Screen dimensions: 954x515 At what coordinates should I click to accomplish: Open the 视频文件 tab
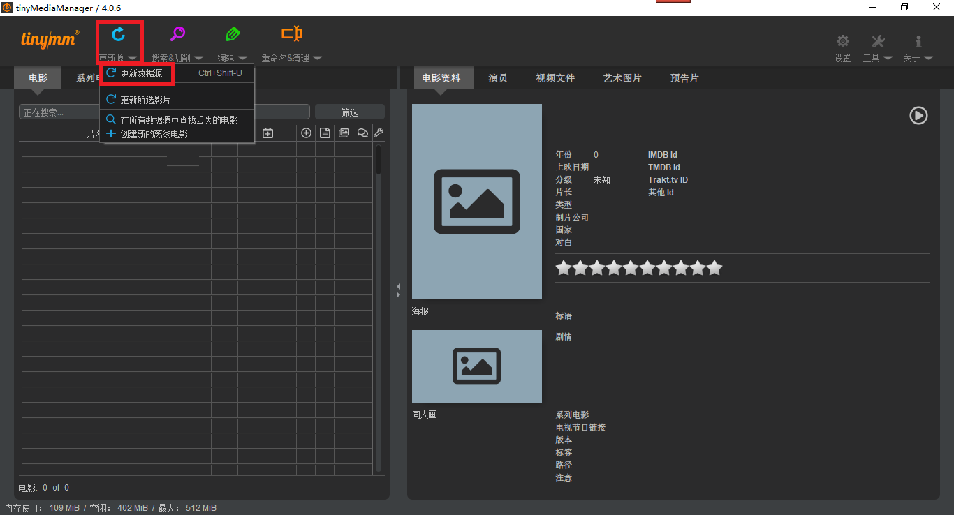tap(555, 78)
